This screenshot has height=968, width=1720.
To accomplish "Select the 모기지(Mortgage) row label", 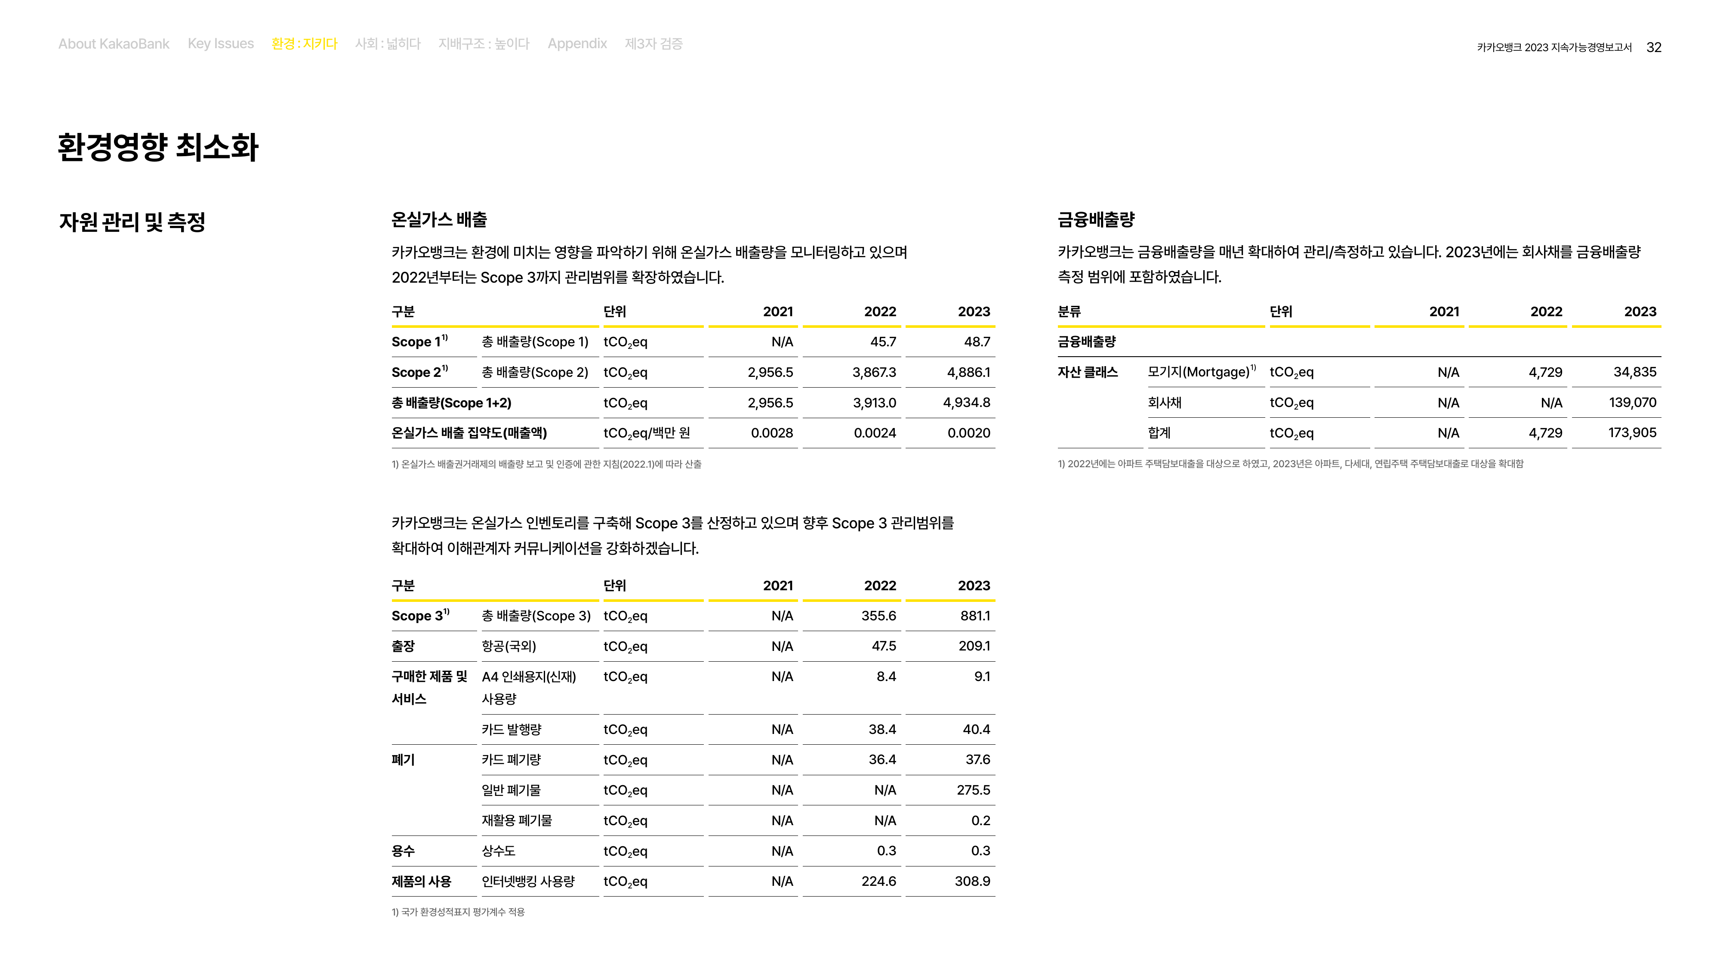I will pos(1201,372).
